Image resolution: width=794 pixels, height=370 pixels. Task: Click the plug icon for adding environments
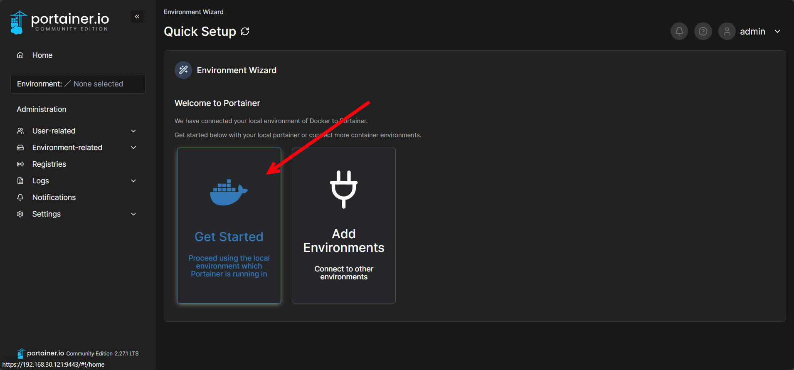point(344,189)
